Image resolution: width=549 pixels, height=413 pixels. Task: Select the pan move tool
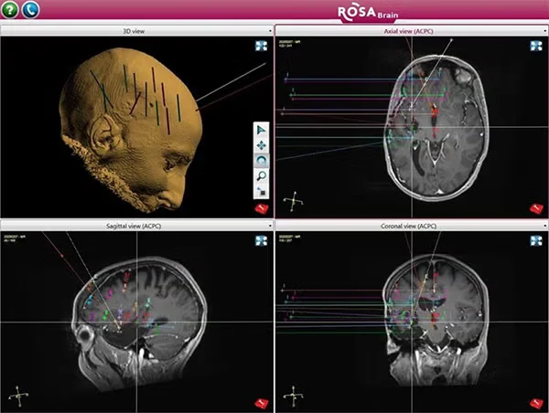(262, 144)
